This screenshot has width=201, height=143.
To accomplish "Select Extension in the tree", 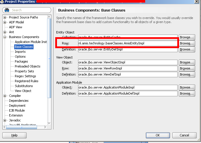I will pos(16,115).
